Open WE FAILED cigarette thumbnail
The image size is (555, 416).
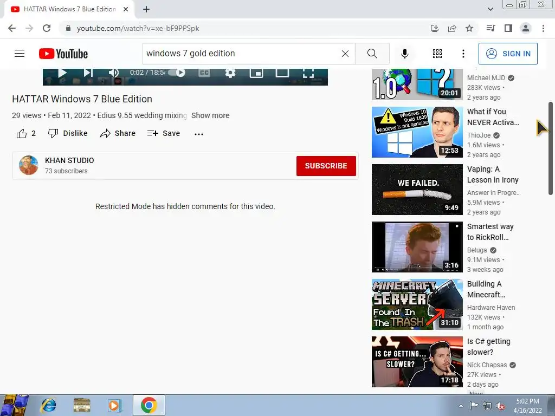click(417, 189)
